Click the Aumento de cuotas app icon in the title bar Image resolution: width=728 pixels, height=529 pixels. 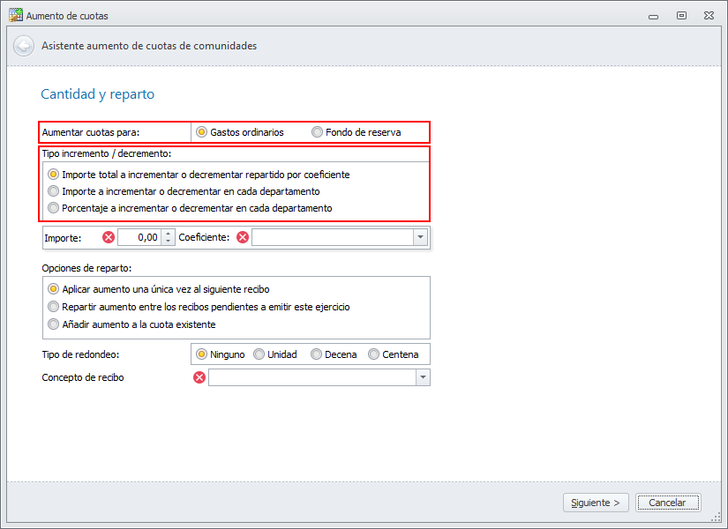15,15
